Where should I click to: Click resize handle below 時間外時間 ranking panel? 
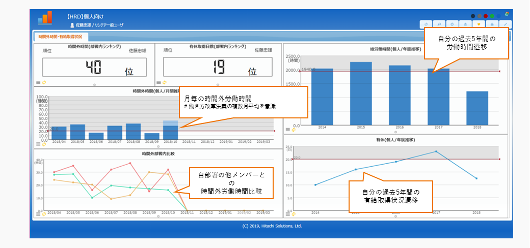94,84
